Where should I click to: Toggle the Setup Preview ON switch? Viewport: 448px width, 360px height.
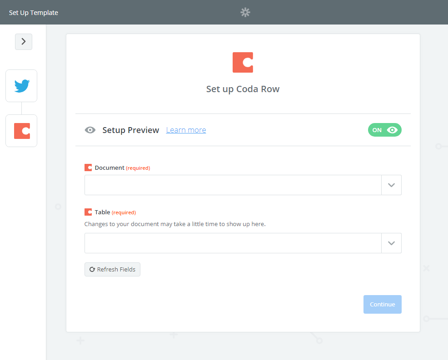click(384, 130)
